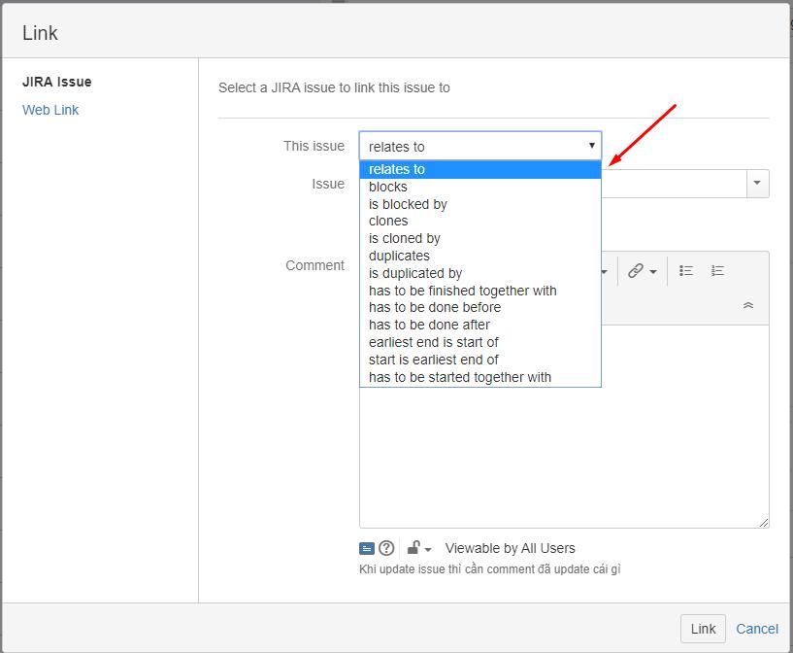Open comment formatting help

pyautogui.click(x=386, y=548)
